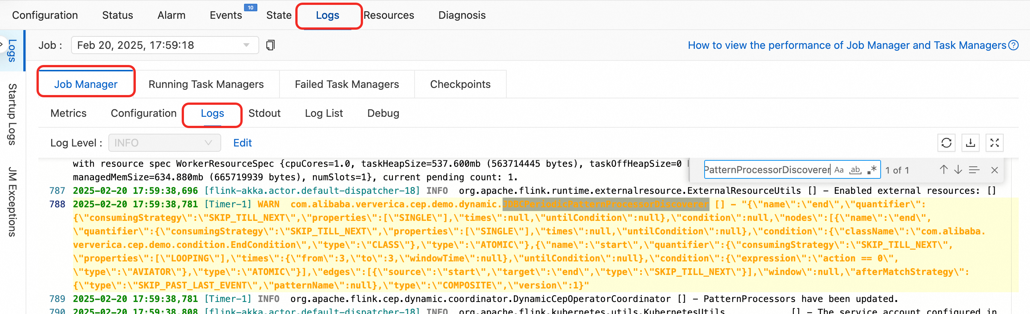Select the Job Manager tab

86,84
